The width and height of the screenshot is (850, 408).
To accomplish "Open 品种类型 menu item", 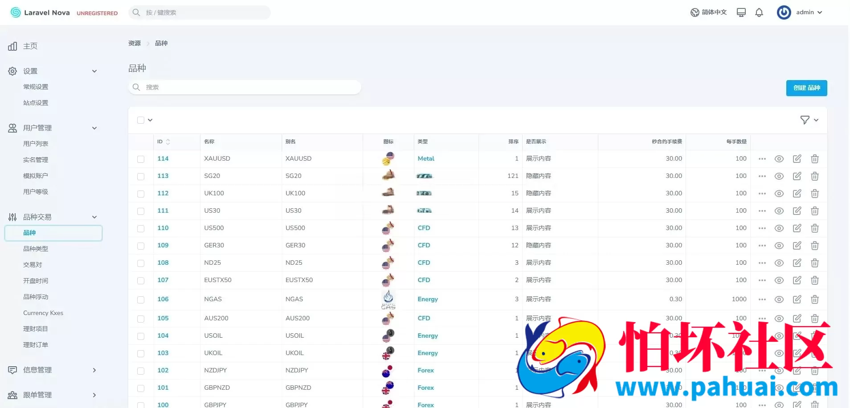I will coord(36,249).
